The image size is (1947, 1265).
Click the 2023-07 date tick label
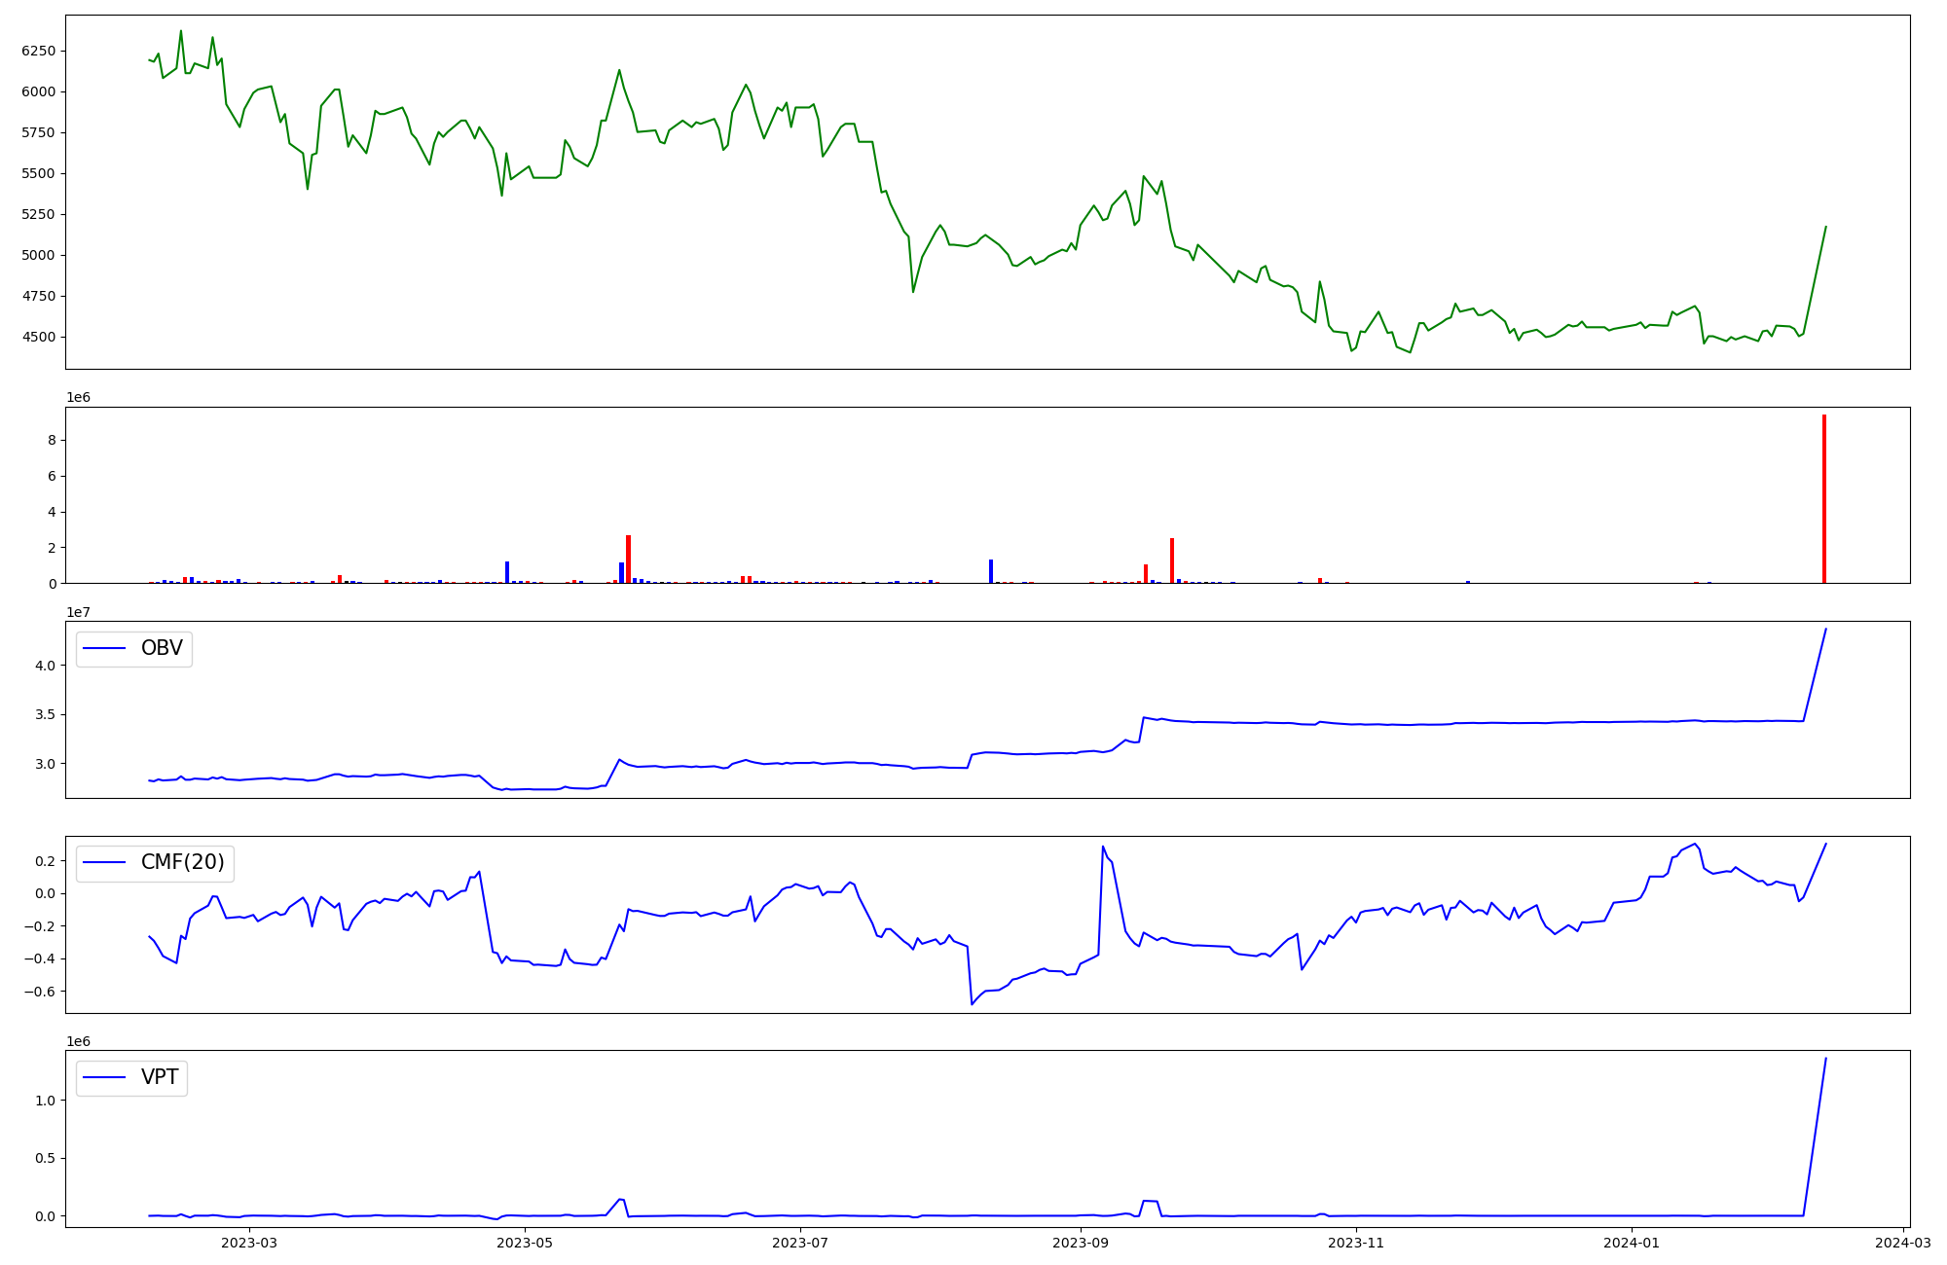(x=800, y=1243)
